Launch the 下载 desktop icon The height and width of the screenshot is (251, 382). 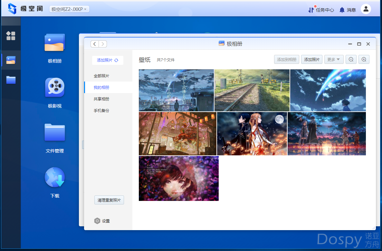55,177
